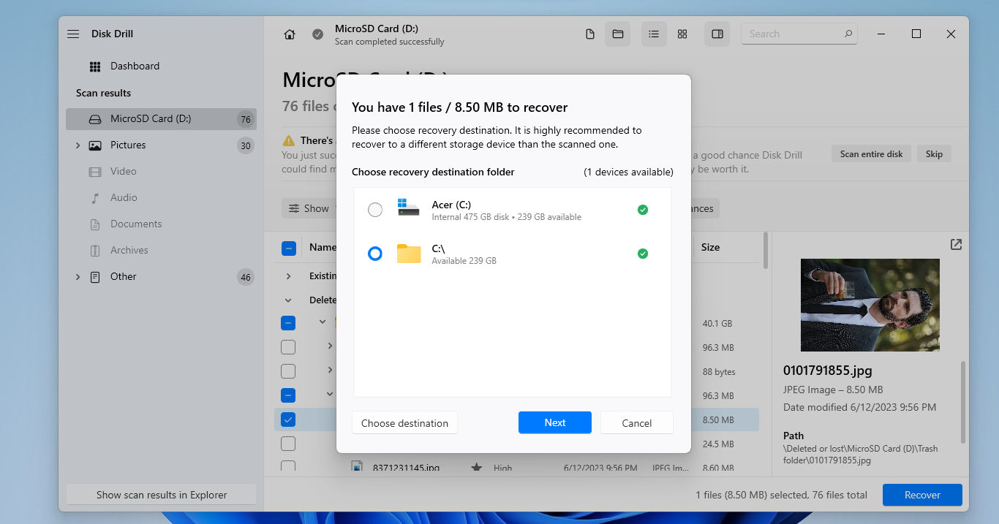Select the C:\ folder radio button
The width and height of the screenshot is (999, 524).
(375, 254)
